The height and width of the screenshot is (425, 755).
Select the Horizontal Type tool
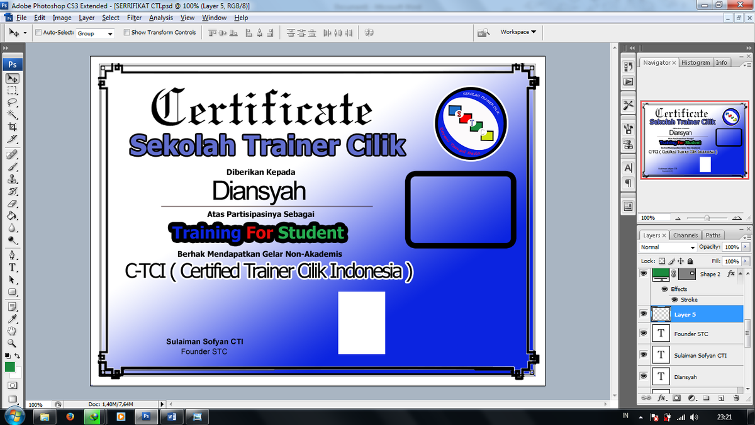12,268
